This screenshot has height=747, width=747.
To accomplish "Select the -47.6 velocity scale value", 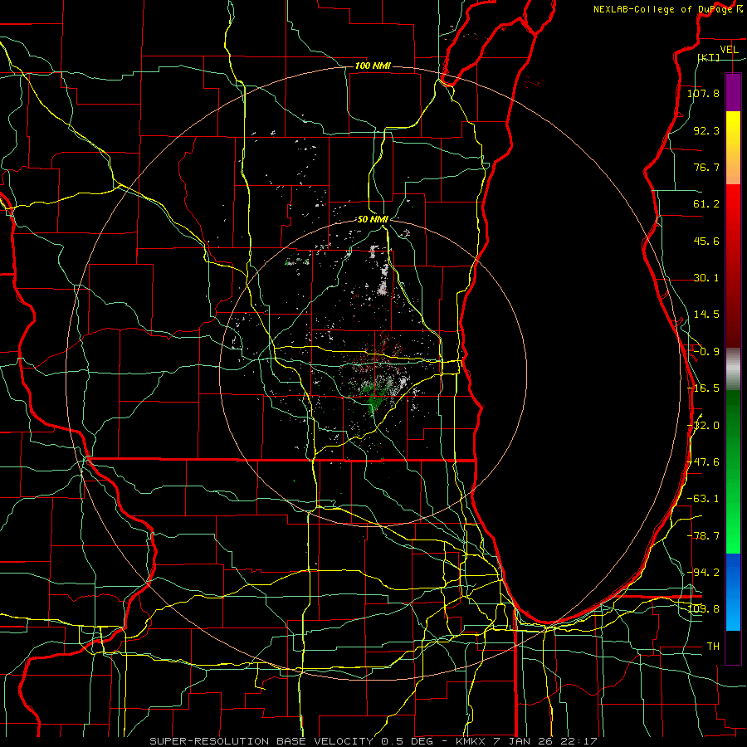I will click(x=704, y=462).
